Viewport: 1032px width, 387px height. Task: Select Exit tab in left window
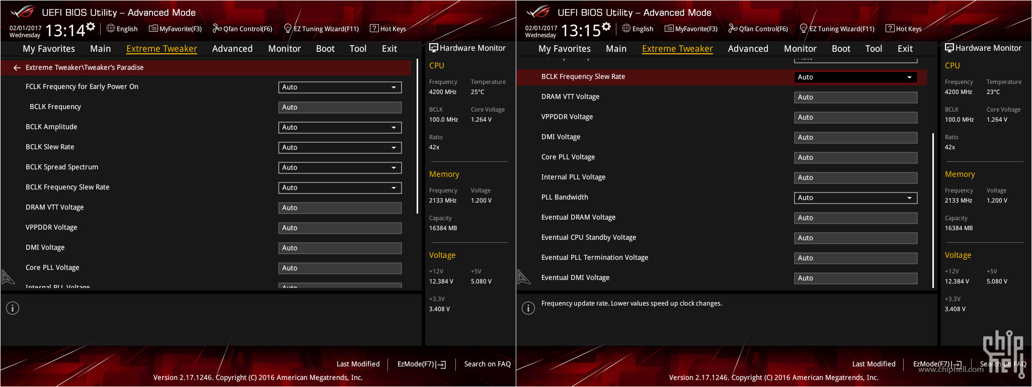pos(389,49)
